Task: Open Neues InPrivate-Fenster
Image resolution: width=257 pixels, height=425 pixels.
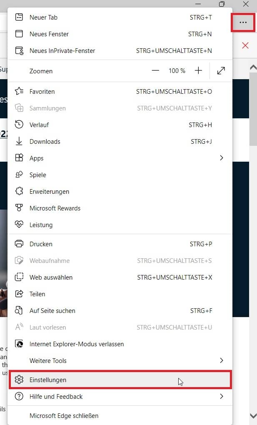Action: point(62,51)
